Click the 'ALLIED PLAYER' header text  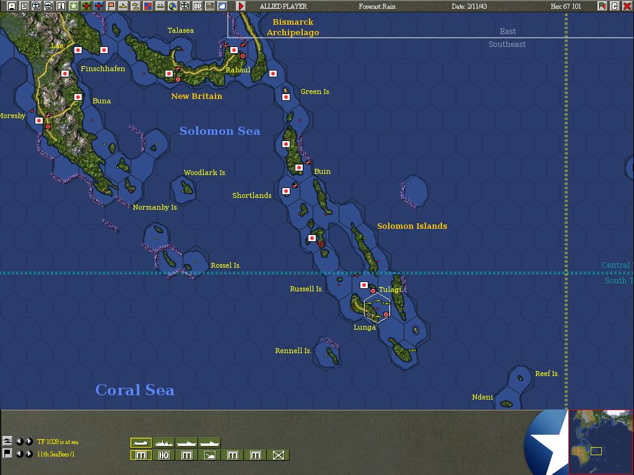[284, 6]
